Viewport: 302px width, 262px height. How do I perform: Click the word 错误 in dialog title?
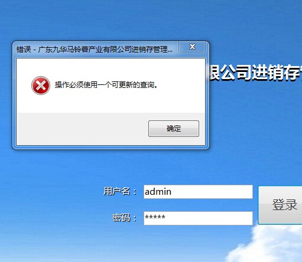click(24, 50)
